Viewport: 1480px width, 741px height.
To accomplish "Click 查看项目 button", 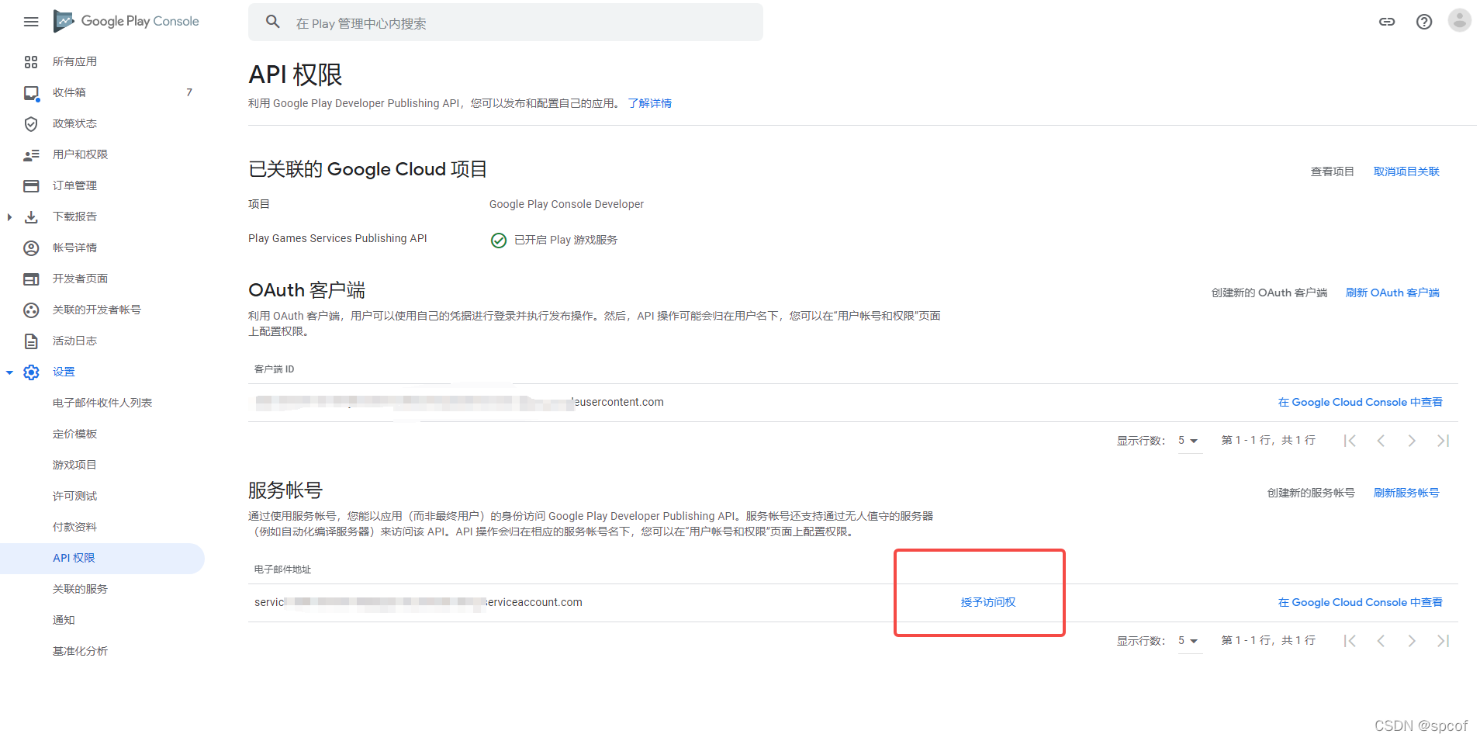I will pos(1332,171).
